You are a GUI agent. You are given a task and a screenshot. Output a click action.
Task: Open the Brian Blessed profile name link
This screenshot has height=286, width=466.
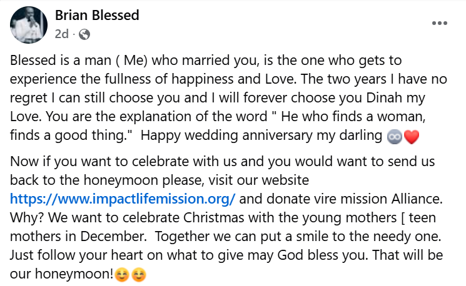(97, 16)
